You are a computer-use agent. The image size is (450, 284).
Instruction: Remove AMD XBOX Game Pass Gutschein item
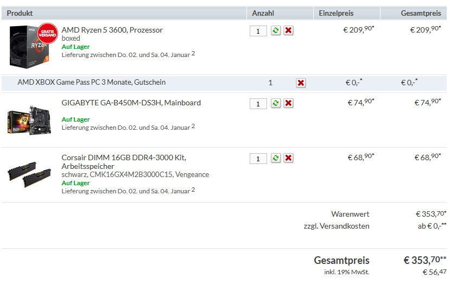click(301, 83)
